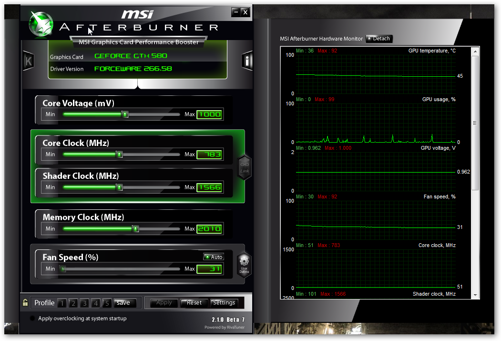Viewport: 501px width, 341px height.
Task: Click the profile save button
Action: tap(125, 303)
